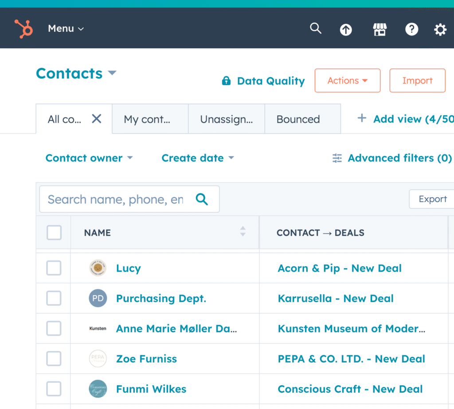The height and width of the screenshot is (409, 454).
Task: Check the box for Purchasing Dept.
Action: 54,298
